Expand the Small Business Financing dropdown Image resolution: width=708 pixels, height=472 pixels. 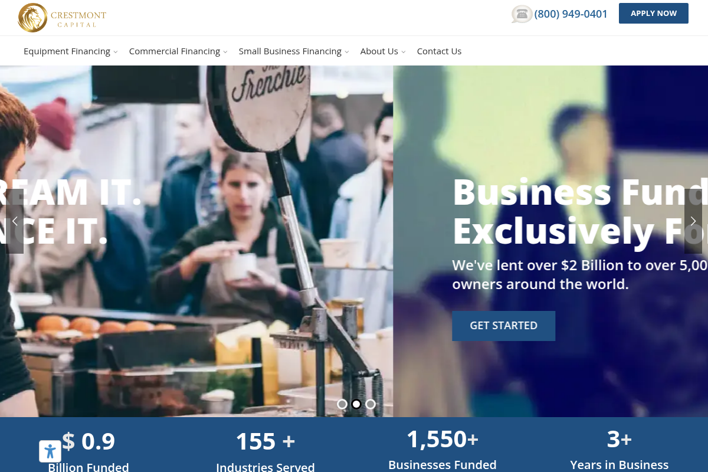(294, 51)
